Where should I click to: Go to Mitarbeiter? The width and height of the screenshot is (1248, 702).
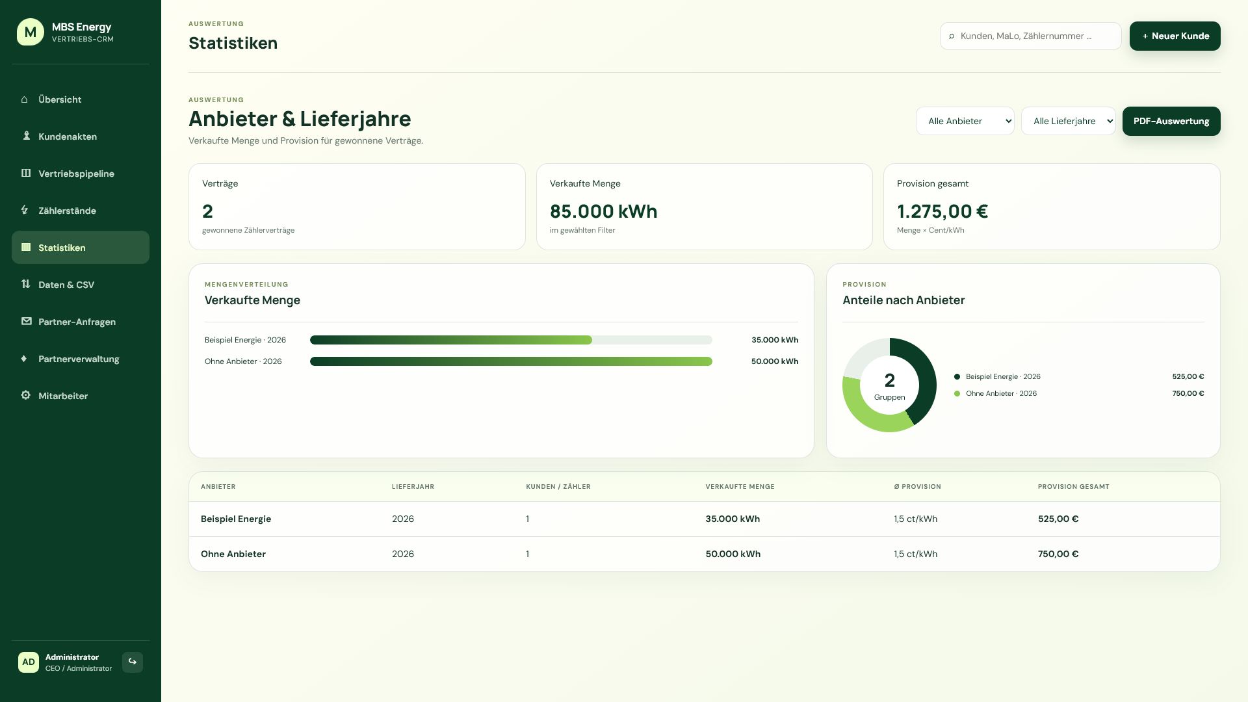[81, 396]
